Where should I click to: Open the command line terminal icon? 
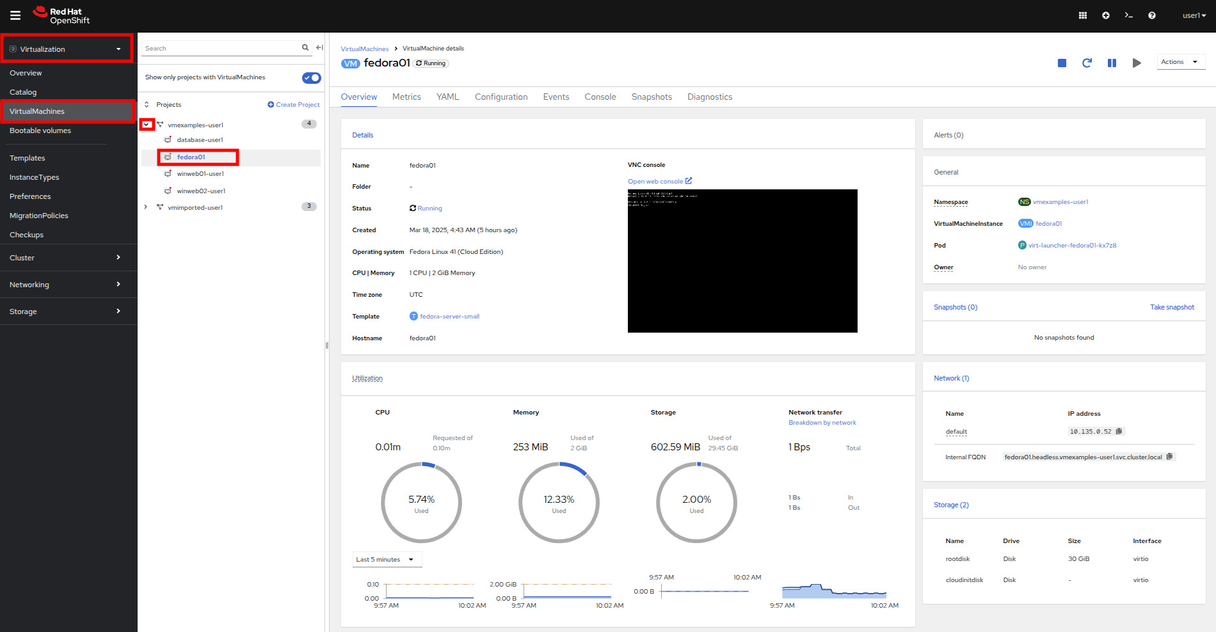pos(1129,15)
